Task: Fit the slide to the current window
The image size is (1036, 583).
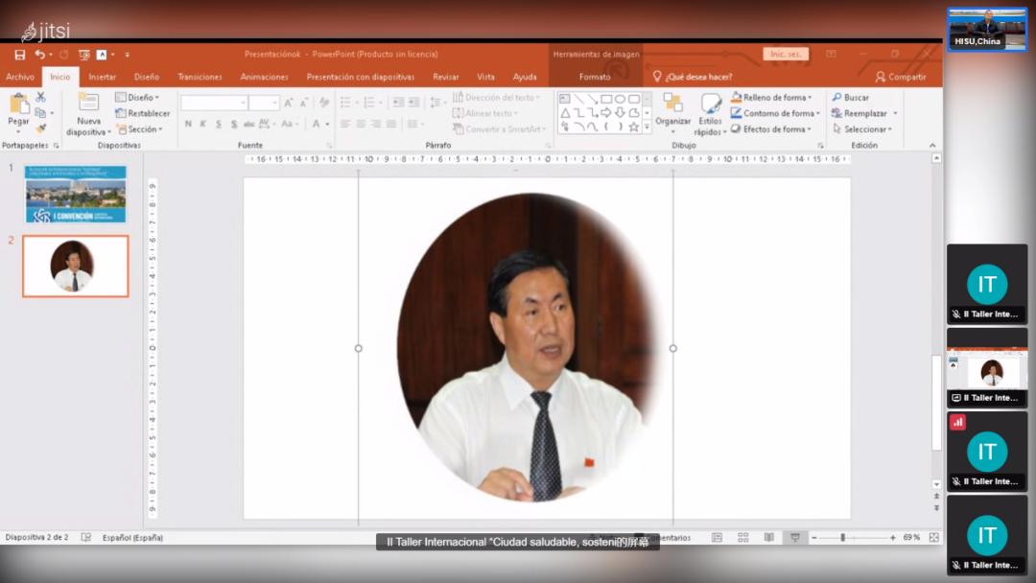Action: [933, 538]
